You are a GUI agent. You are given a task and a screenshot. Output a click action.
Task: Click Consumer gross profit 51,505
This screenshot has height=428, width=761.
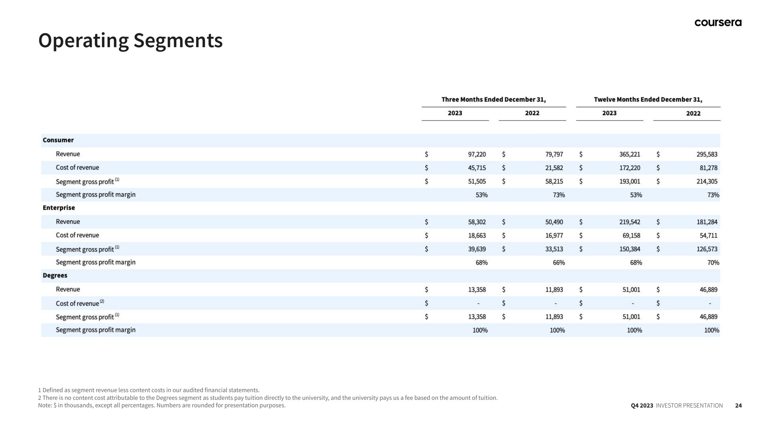(x=477, y=182)
